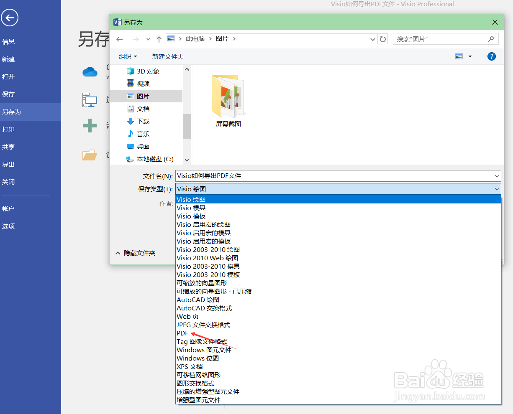Click the green plus add location icon
Image resolution: width=513 pixels, height=414 pixels.
coord(90,125)
